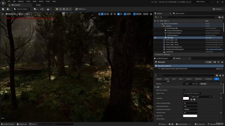Toggle surface snapping icon in viewport bar
The width and height of the screenshot is (225, 126).
[x=115, y=14]
